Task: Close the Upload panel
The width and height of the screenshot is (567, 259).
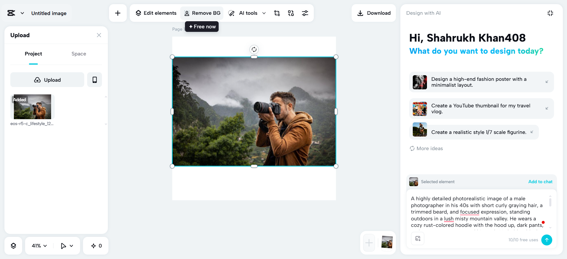Action: 99,35
